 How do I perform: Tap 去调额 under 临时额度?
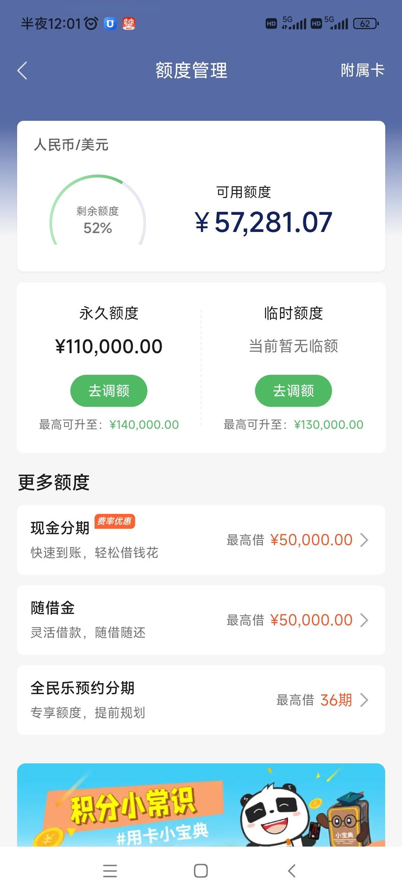click(293, 391)
